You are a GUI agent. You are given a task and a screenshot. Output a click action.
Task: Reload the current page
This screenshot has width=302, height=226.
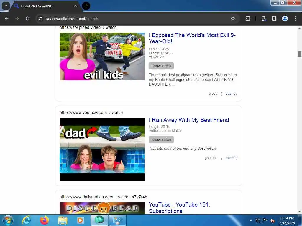click(x=28, y=19)
